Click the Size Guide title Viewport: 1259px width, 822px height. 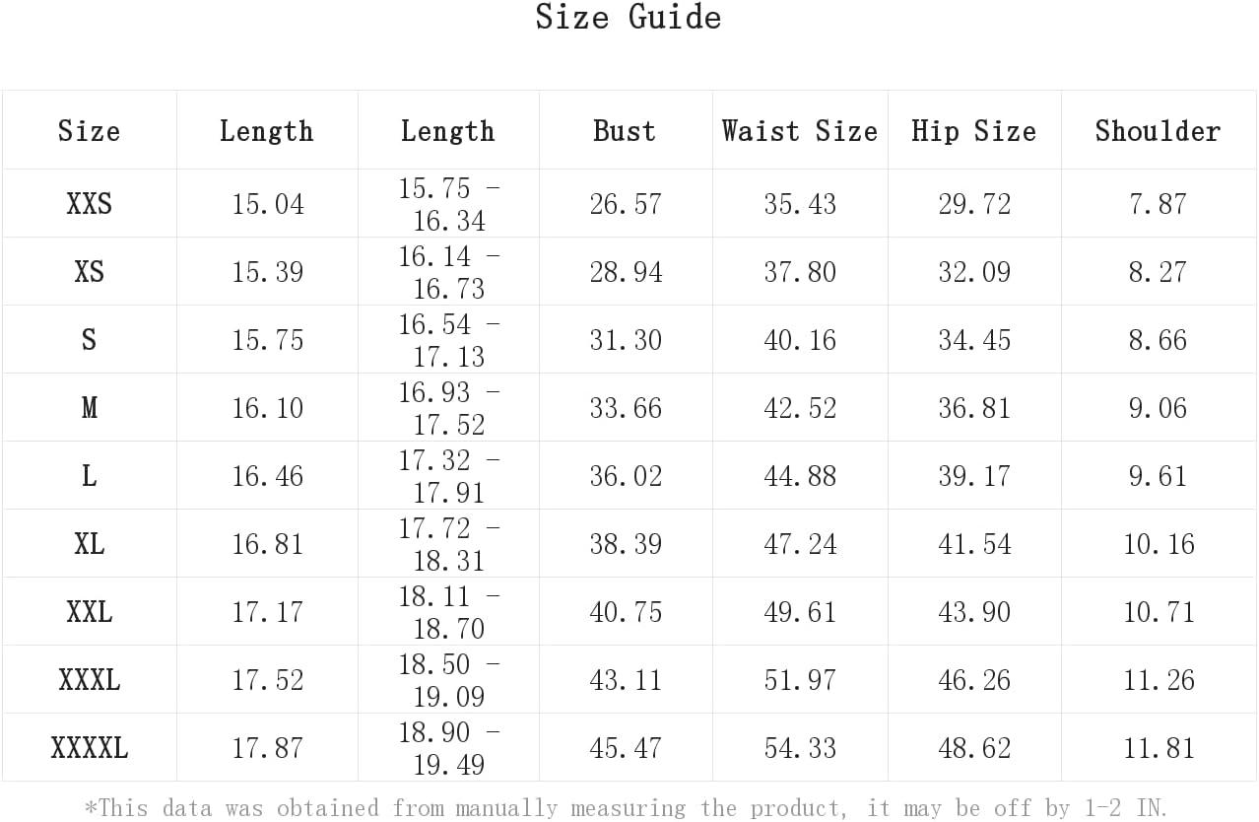(x=629, y=18)
